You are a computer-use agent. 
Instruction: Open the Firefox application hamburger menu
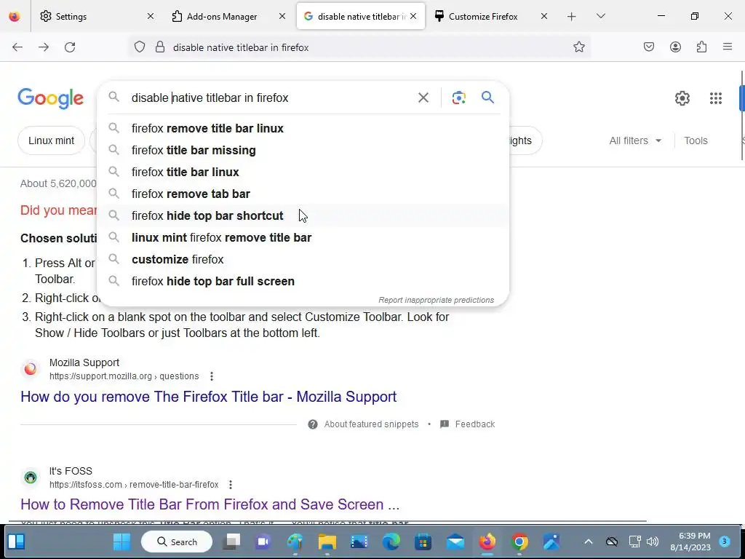click(728, 47)
